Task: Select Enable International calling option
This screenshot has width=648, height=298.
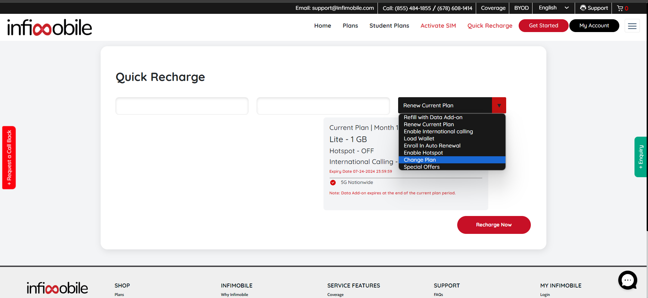Action: point(452,132)
